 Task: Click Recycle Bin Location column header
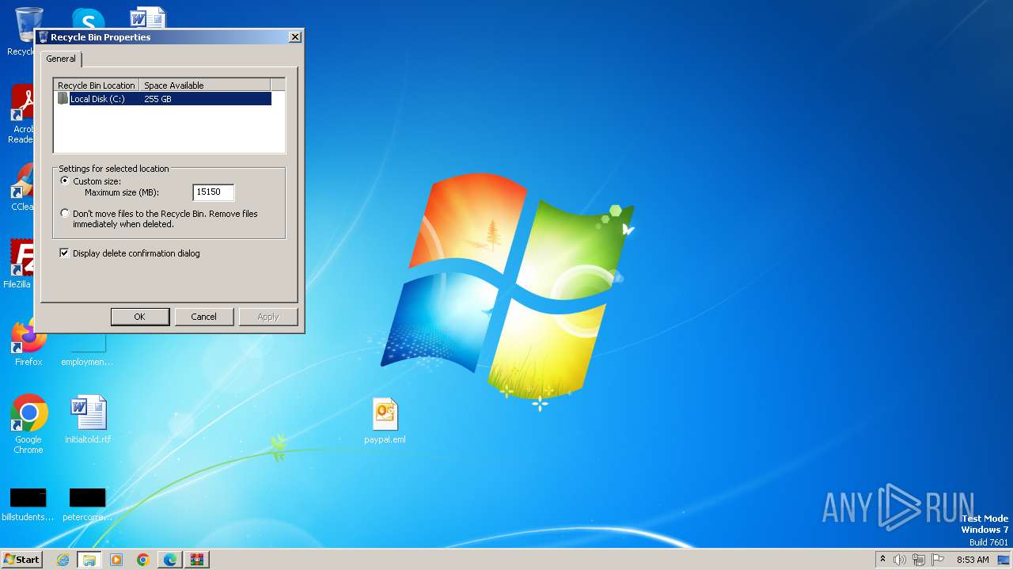pos(97,85)
